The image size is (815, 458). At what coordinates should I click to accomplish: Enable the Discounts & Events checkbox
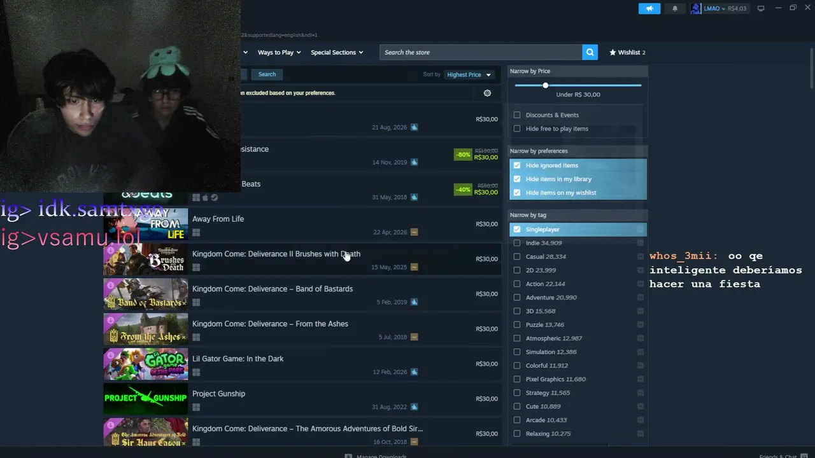[517, 115]
